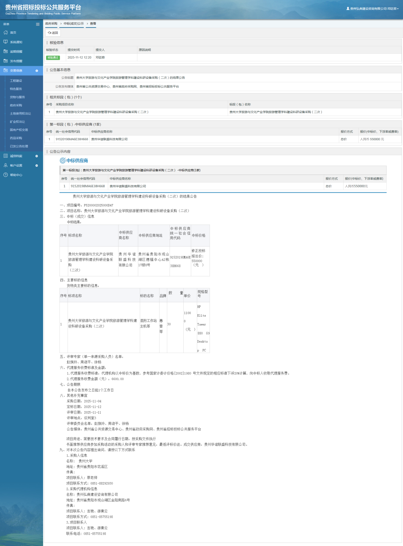Open 货物与服务 sidebar item
The height and width of the screenshot is (546, 403).
pyautogui.click(x=17, y=97)
